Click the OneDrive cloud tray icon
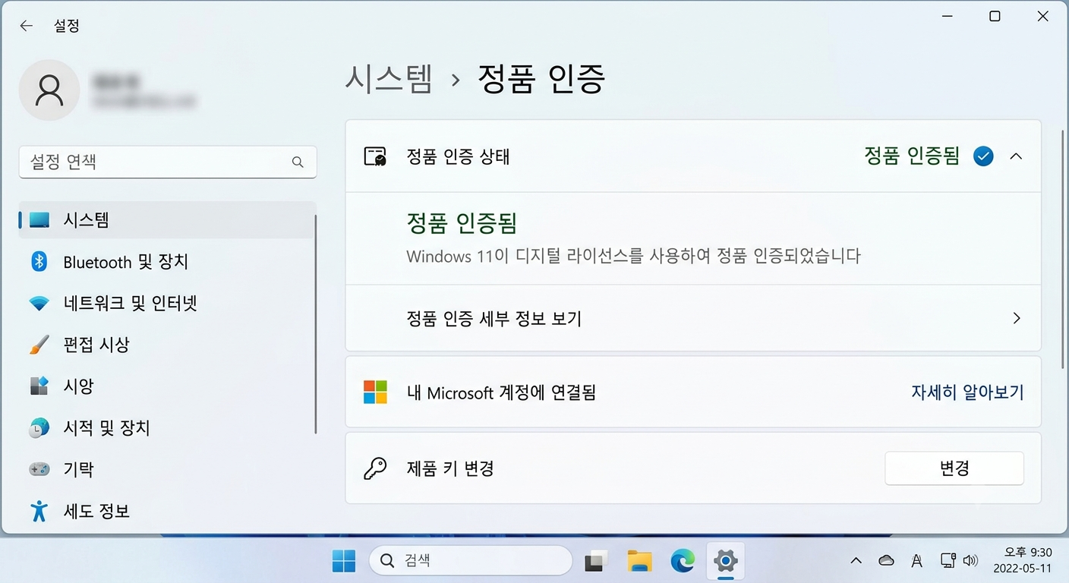The image size is (1069, 583). pyautogui.click(x=886, y=561)
